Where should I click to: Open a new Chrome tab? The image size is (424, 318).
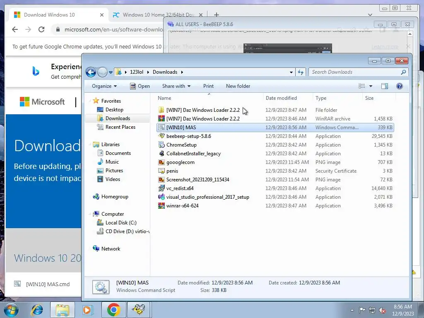[216, 14]
